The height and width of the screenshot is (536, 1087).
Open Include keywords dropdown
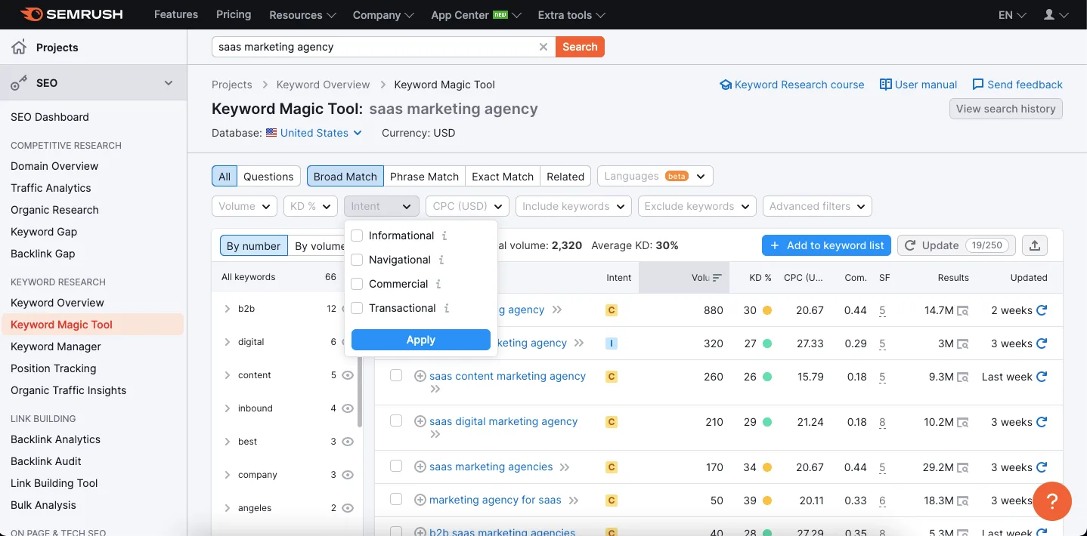574,206
